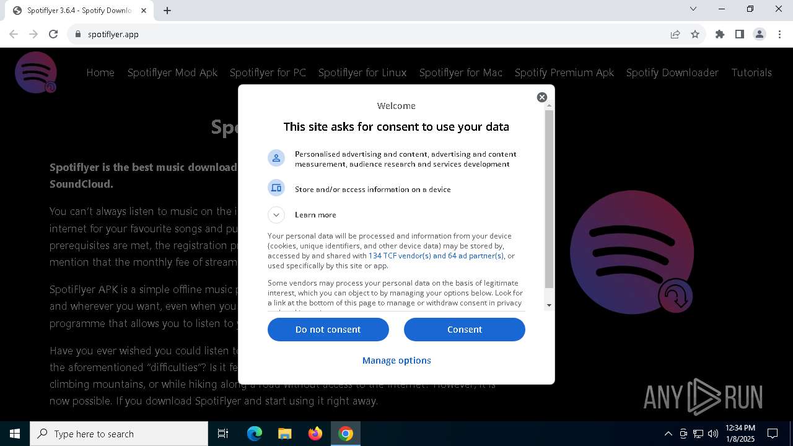The height and width of the screenshot is (446, 793).
Task: Open Spotiflyer for PC menu item
Action: 268,72
